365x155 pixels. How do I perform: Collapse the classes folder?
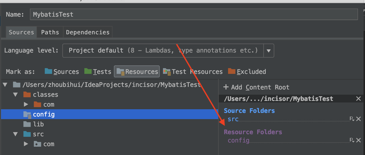coord(16,94)
